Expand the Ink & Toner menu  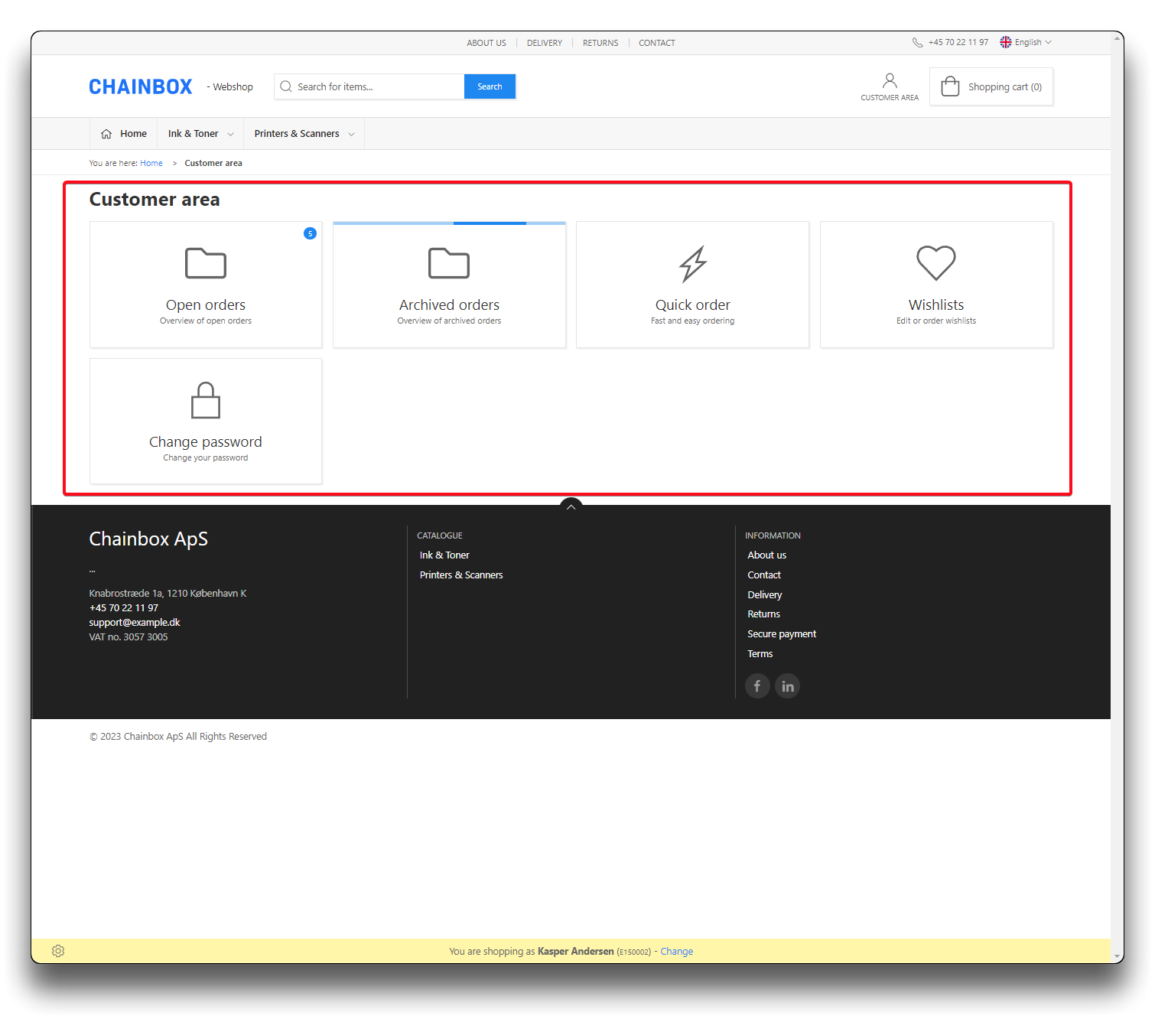[200, 134]
